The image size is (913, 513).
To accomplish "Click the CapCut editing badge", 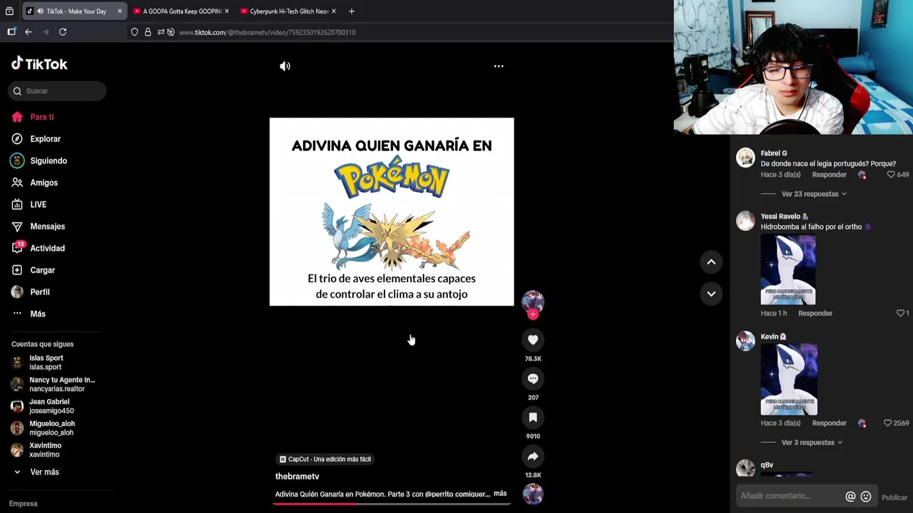I will [x=325, y=460].
